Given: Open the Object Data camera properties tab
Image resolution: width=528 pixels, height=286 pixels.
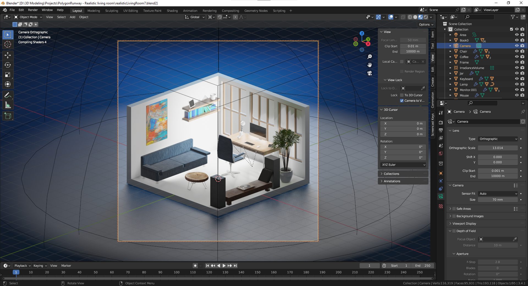Looking at the screenshot, I should click(x=441, y=196).
